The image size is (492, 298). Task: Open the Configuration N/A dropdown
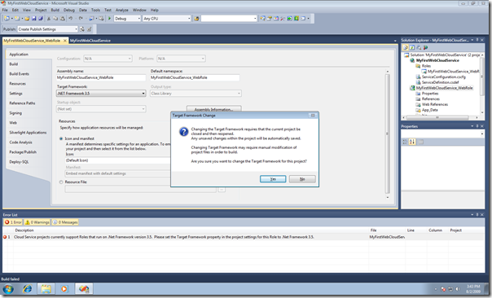coord(108,59)
